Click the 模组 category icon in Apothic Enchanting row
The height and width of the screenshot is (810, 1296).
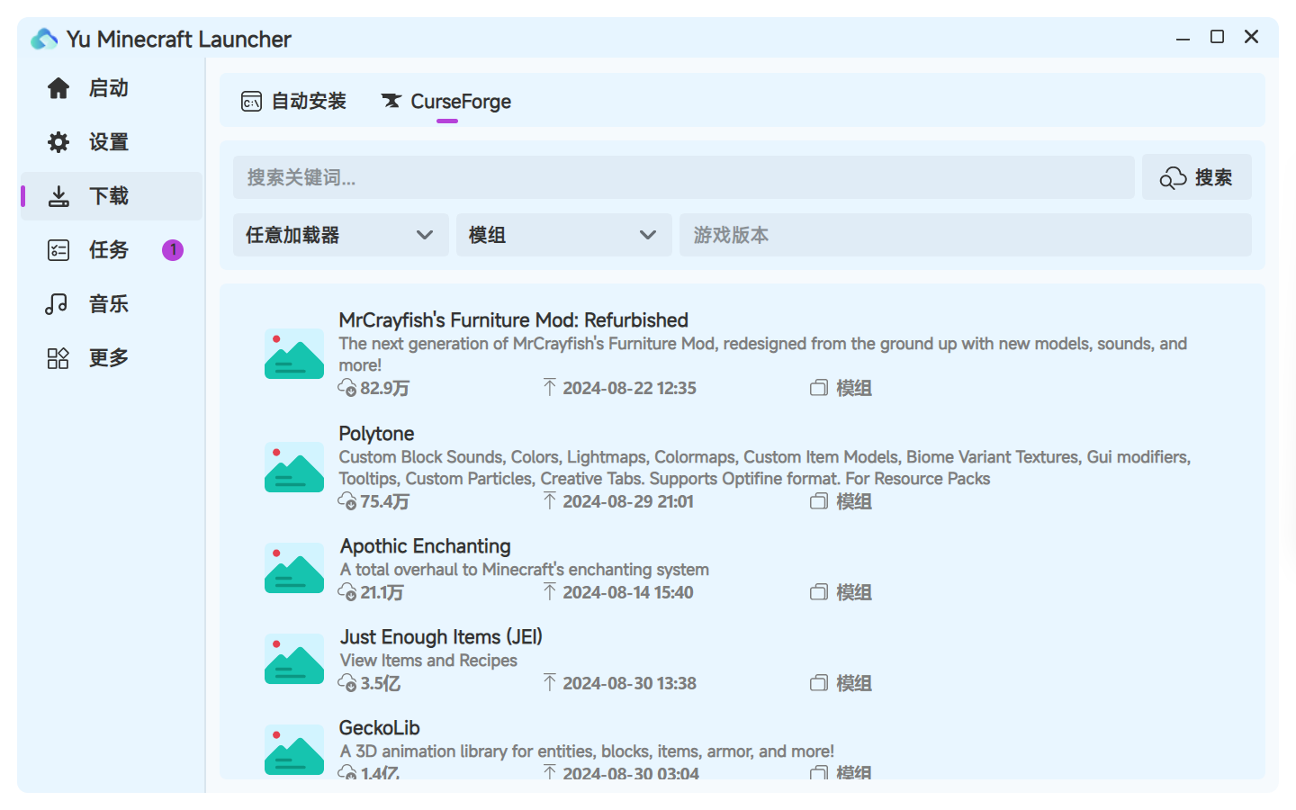(x=818, y=592)
